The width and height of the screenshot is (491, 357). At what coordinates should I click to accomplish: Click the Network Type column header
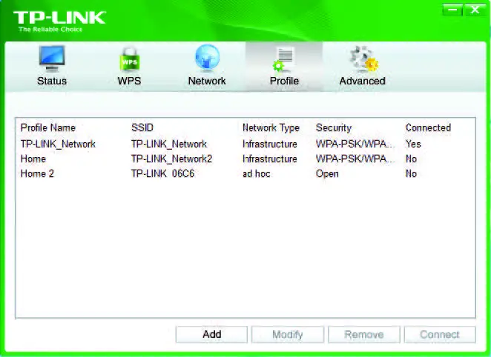pyautogui.click(x=271, y=127)
